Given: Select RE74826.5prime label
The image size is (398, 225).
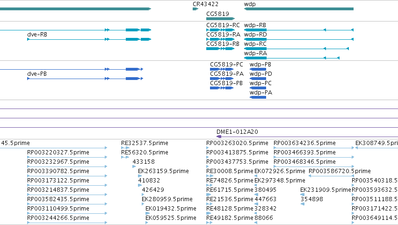Looking at the screenshot, I should coord(230,181).
